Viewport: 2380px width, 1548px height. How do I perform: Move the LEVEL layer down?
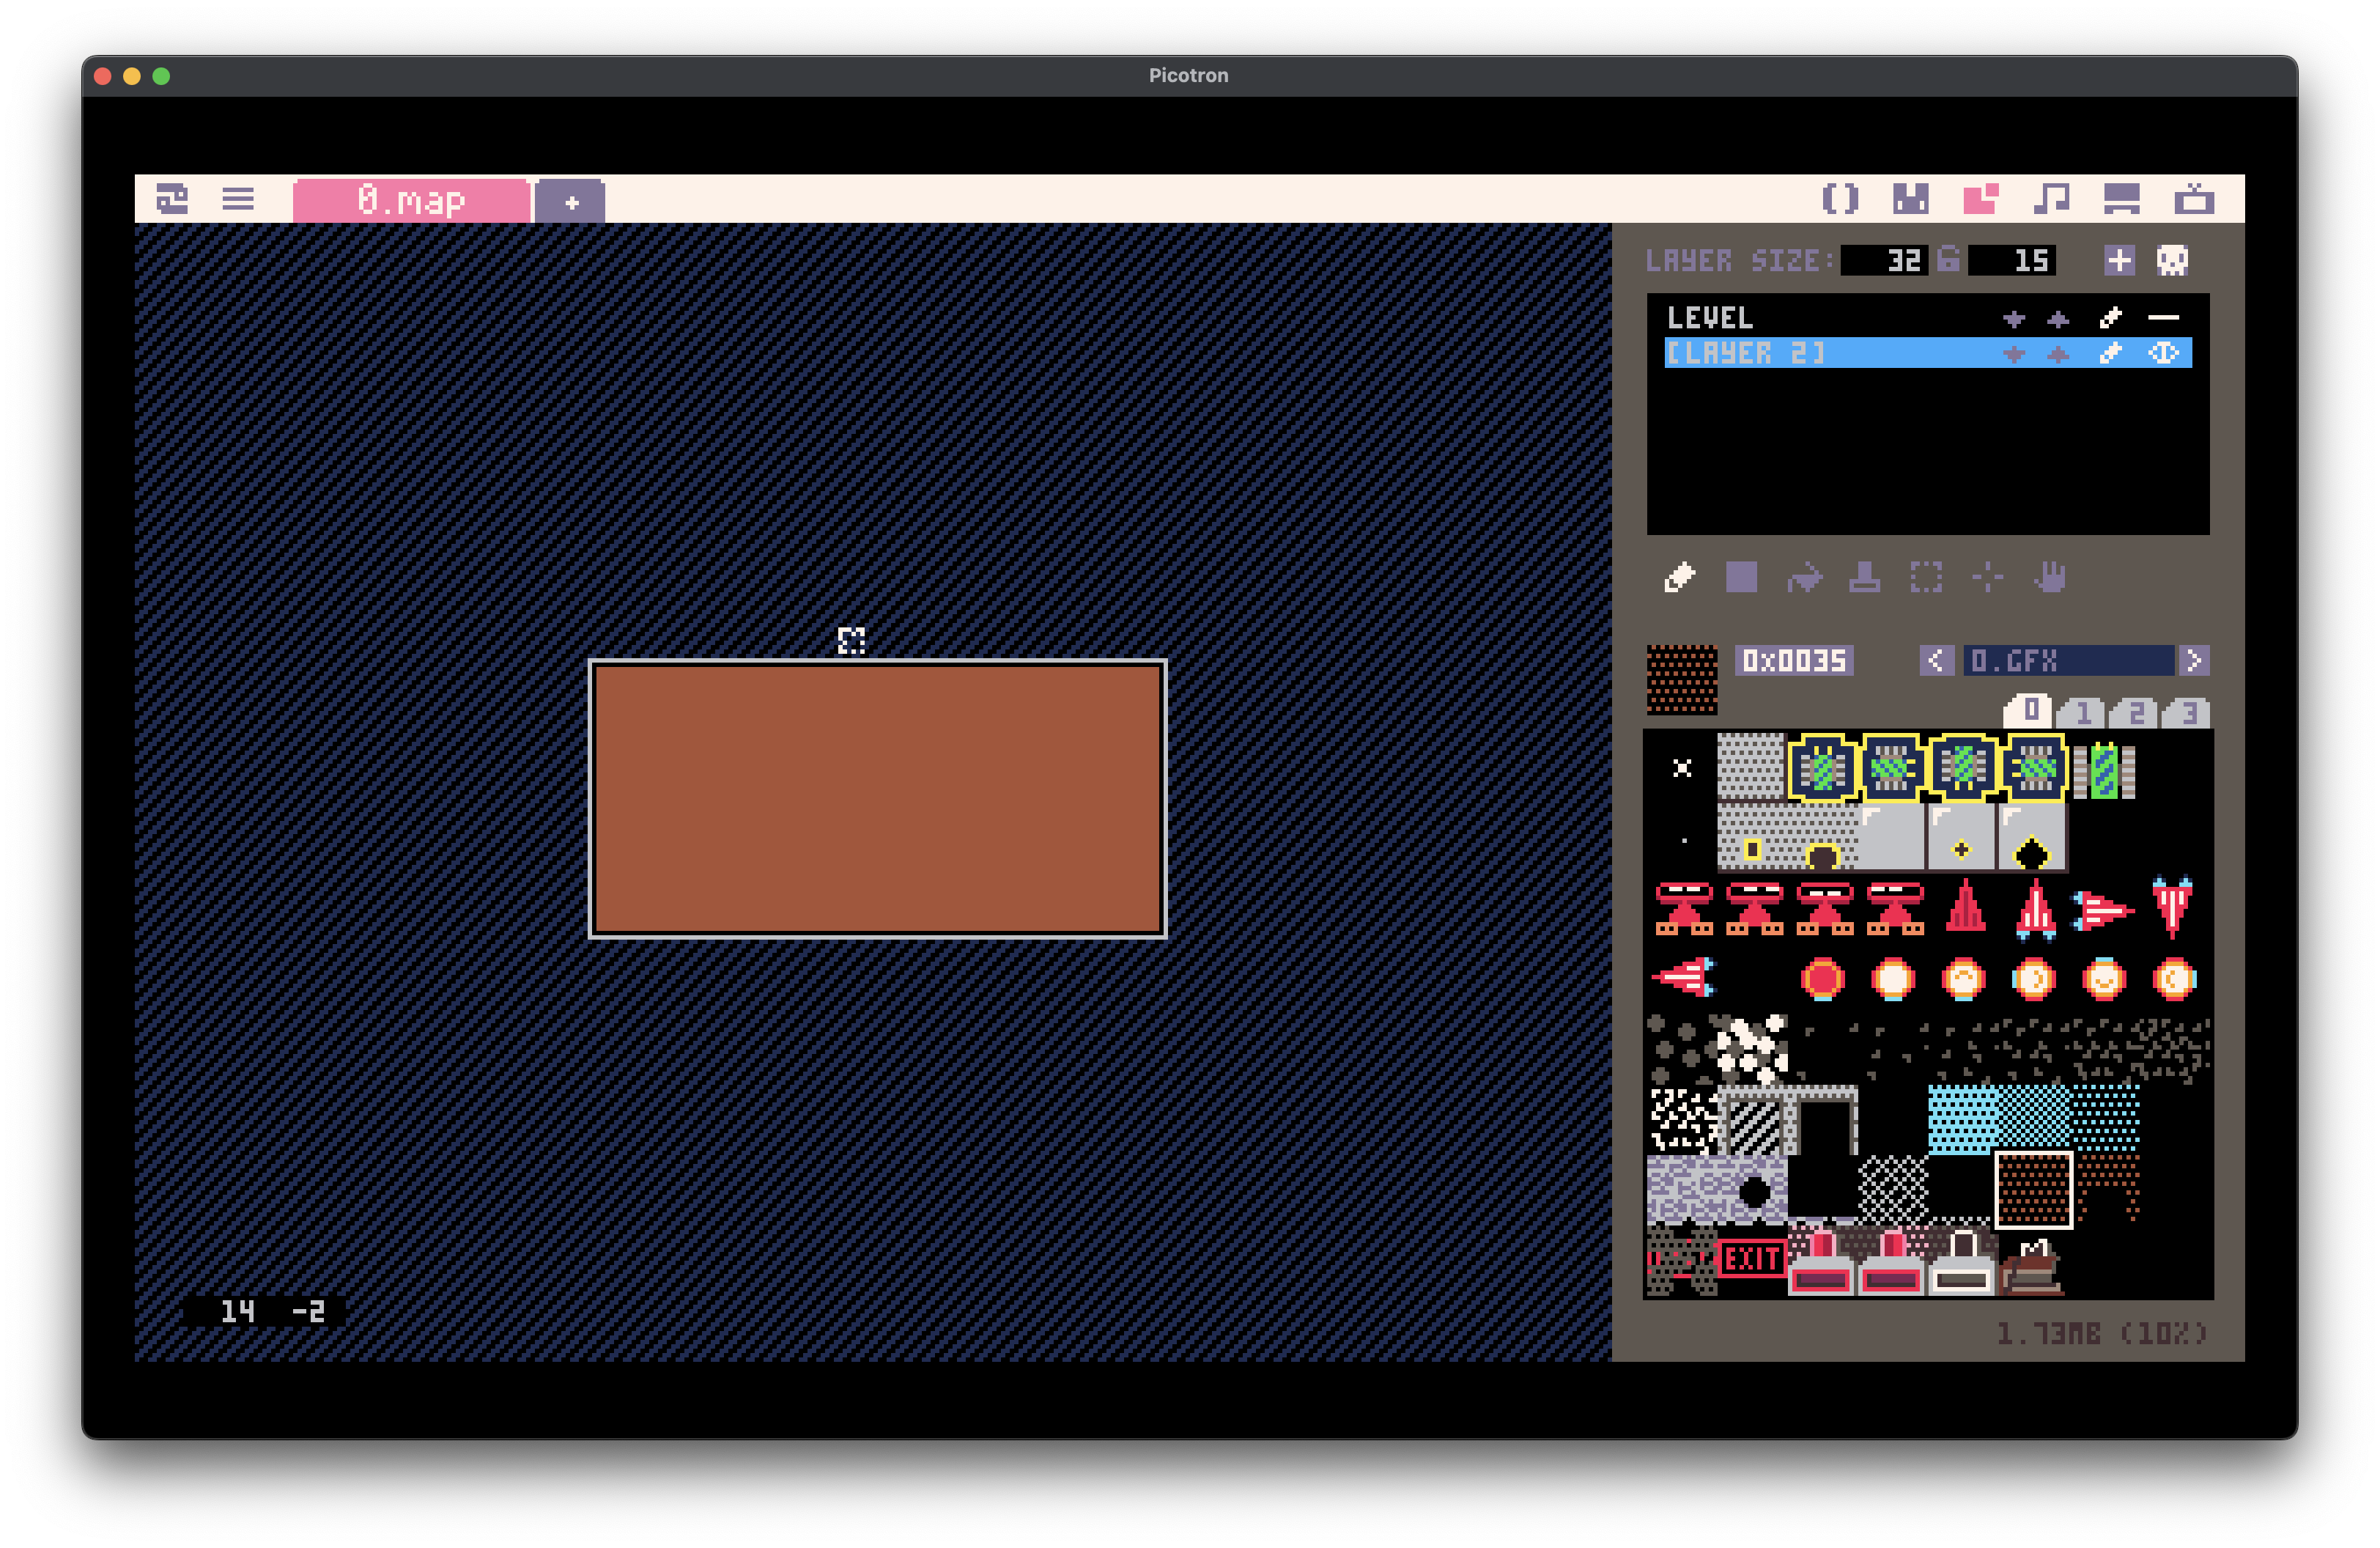point(2014,319)
